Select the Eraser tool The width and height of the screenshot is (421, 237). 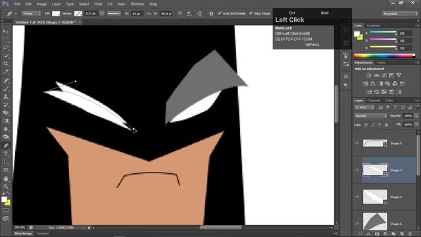[x=6, y=113]
